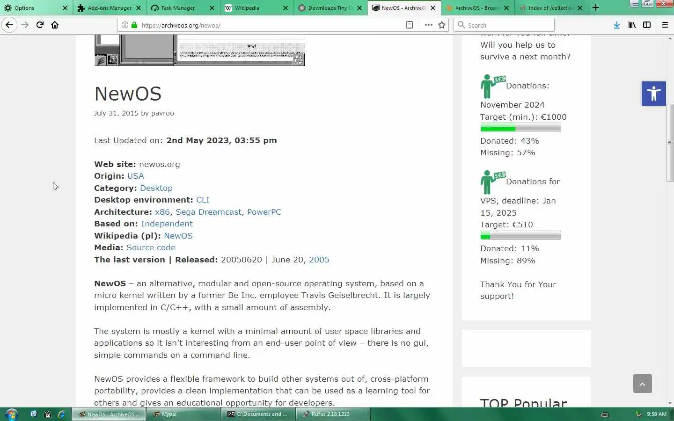Click the forward navigation arrow
This screenshot has width=674, height=421.
pos(25,25)
